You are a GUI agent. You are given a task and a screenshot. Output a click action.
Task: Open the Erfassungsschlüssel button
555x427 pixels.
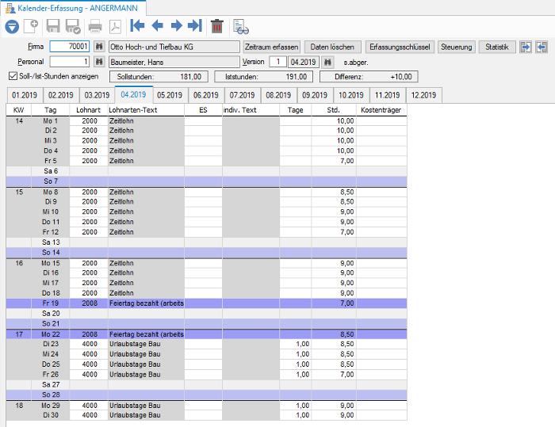point(400,47)
